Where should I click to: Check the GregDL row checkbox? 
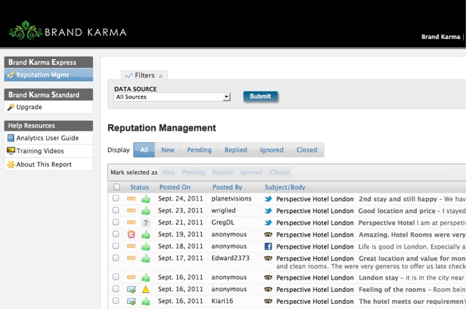(115, 222)
